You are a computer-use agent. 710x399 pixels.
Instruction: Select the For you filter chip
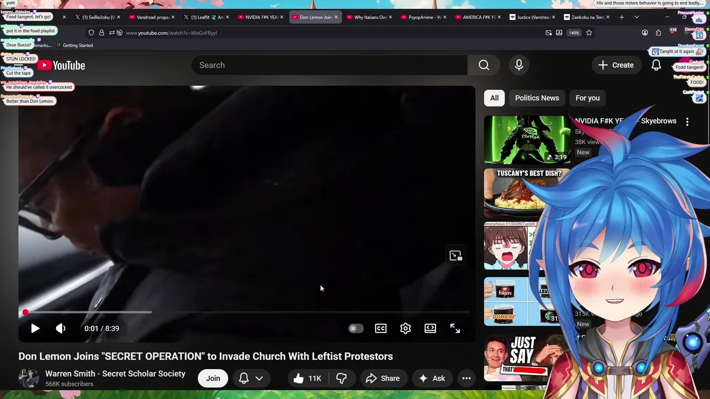pyautogui.click(x=587, y=98)
